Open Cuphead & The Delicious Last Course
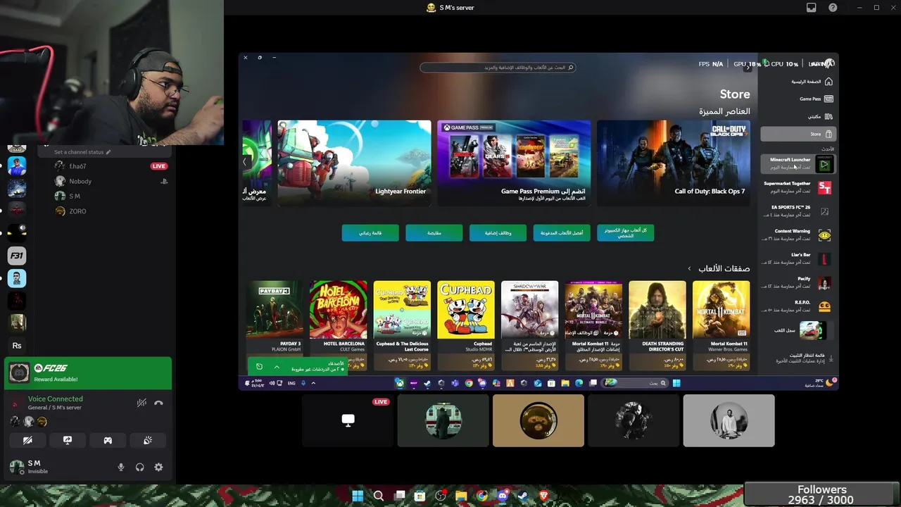Screen dimensions: 901x507 (x=402, y=325)
